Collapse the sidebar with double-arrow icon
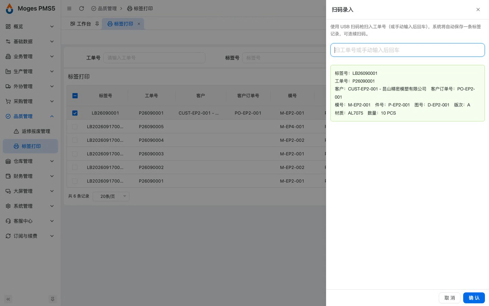The image size is (489, 306). pyautogui.click(x=8, y=299)
